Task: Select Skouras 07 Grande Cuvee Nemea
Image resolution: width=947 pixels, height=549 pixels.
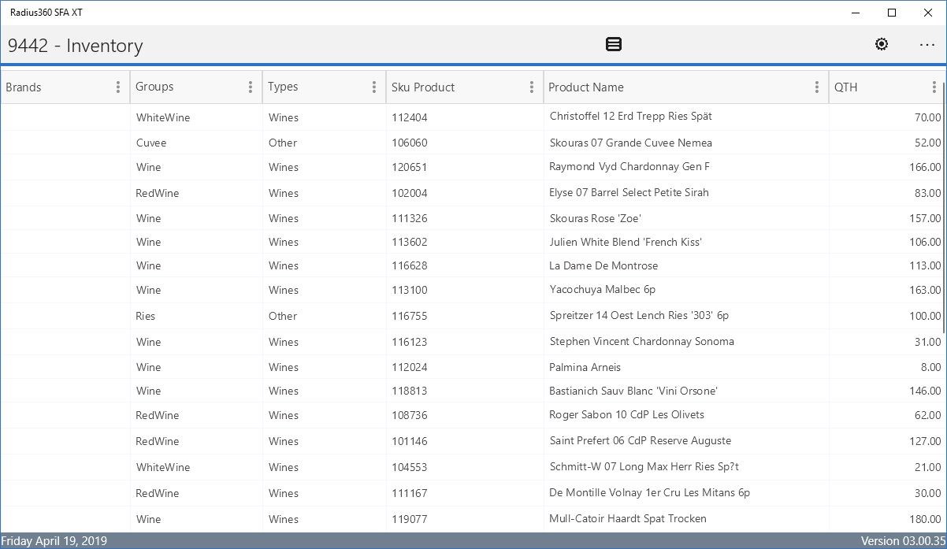Action: point(630,143)
